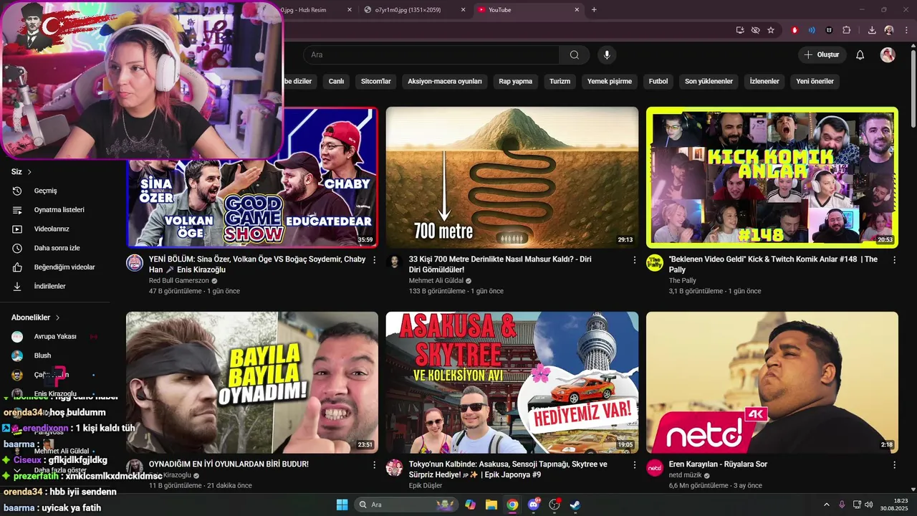
Task: Select the Aksiyon-macera oyunları filter chip
Action: coord(445,82)
